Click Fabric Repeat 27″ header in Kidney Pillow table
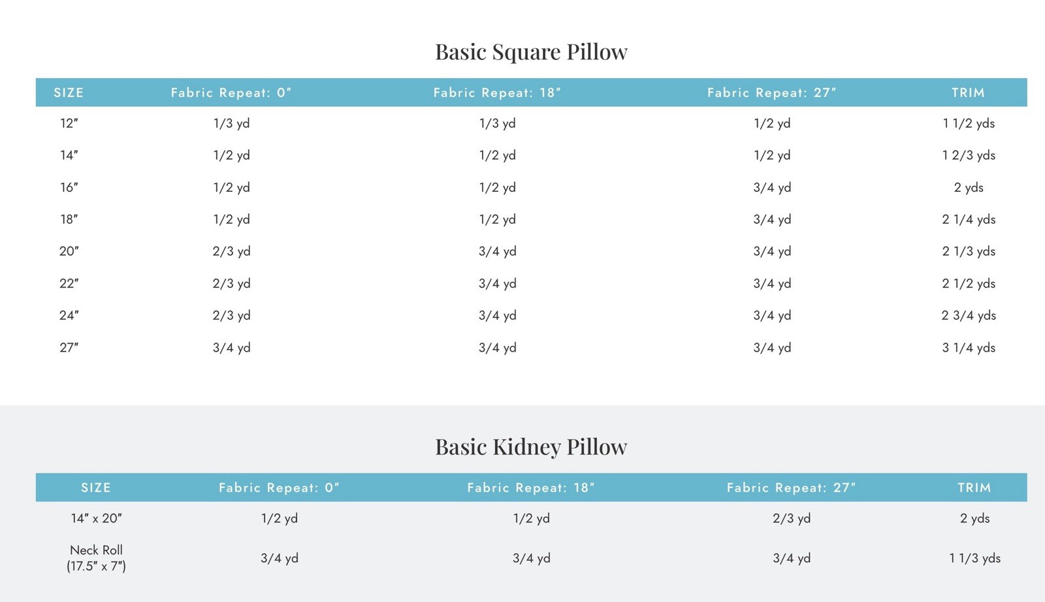 click(791, 488)
